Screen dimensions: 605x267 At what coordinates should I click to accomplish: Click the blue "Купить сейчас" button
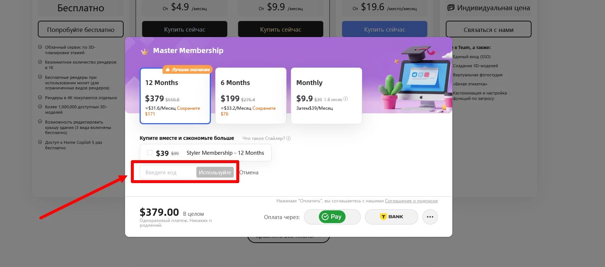[385, 29]
